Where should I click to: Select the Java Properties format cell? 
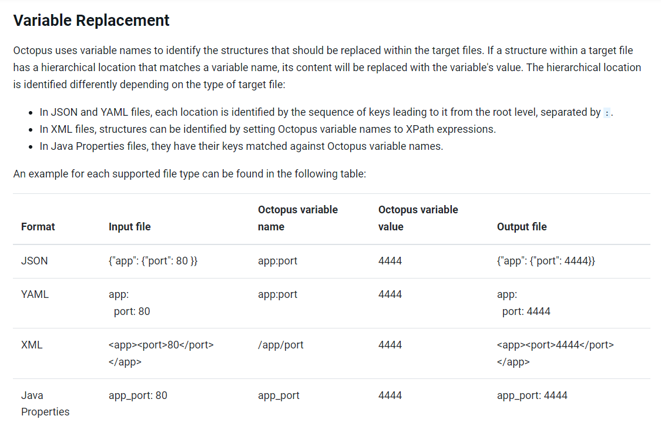pyautogui.click(x=45, y=404)
